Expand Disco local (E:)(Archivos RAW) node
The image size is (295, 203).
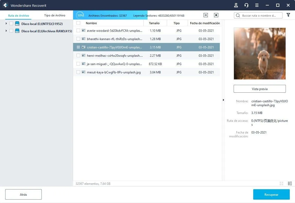[x=6, y=31]
